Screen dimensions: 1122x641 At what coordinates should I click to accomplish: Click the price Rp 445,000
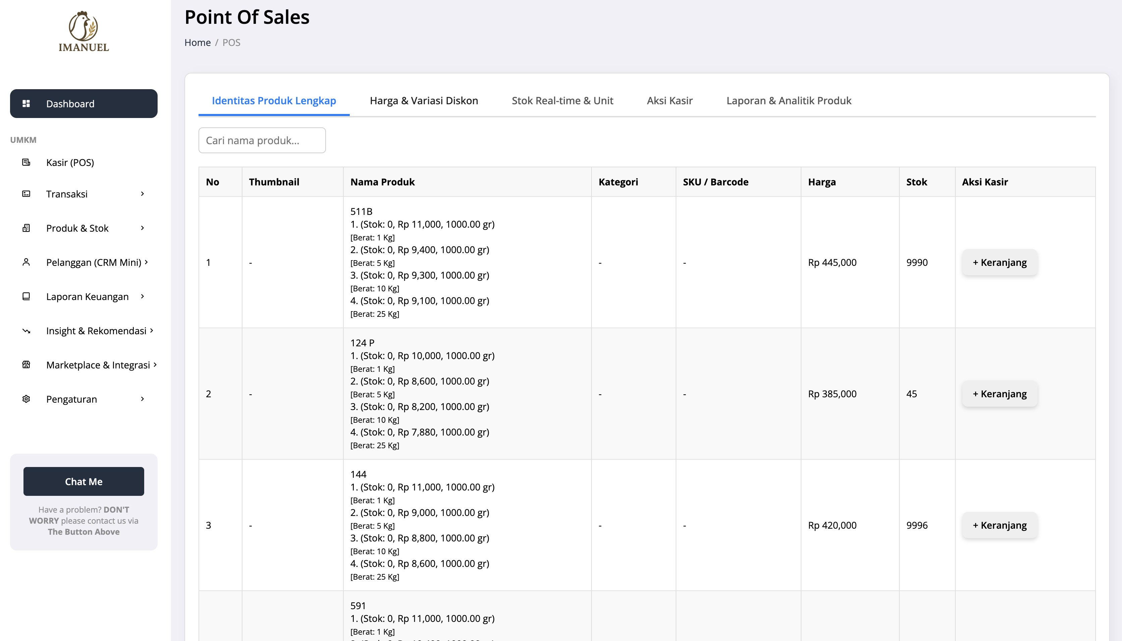coord(832,263)
